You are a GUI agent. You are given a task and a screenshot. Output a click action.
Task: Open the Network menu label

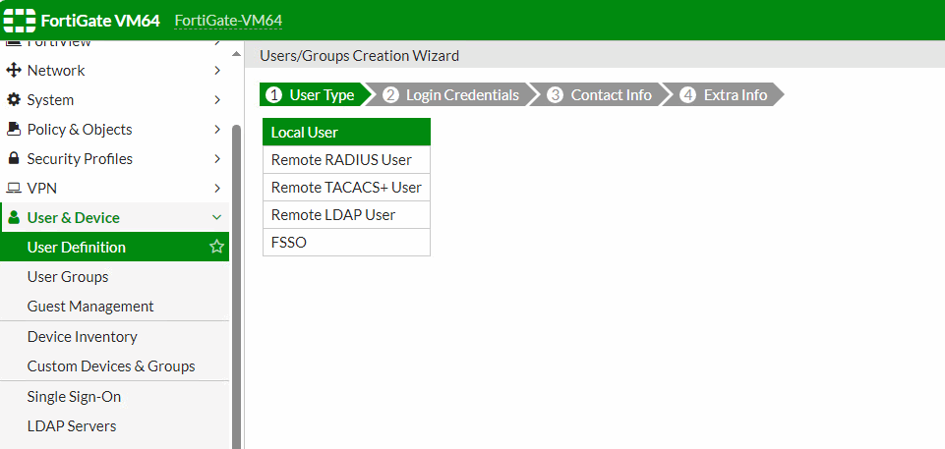pyautogui.click(x=56, y=71)
